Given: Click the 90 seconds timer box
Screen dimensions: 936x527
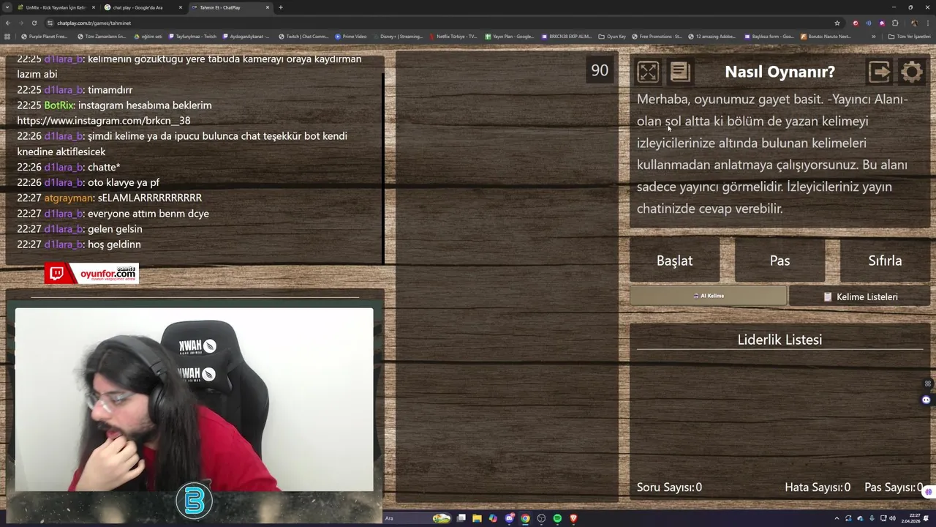Looking at the screenshot, I should pyautogui.click(x=600, y=70).
